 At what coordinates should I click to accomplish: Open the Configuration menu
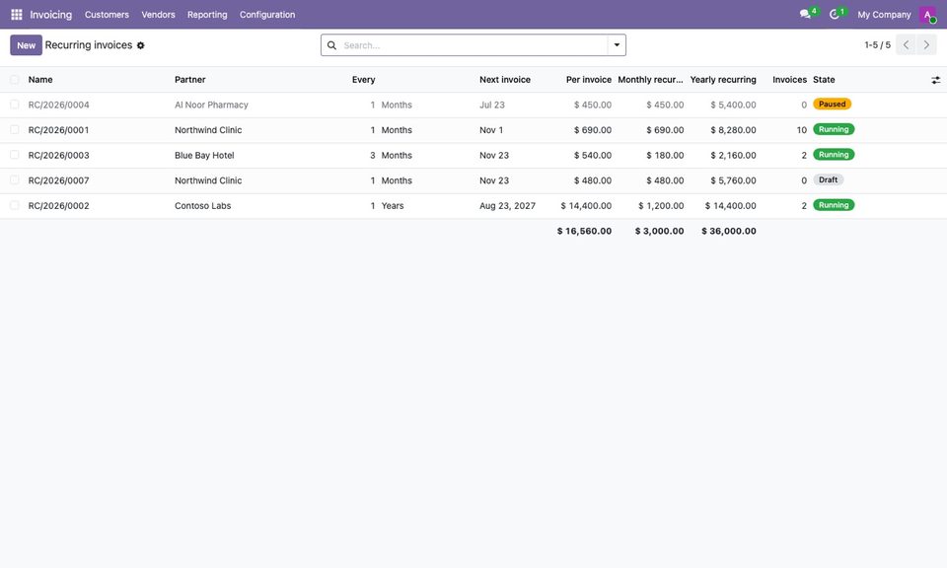point(267,15)
